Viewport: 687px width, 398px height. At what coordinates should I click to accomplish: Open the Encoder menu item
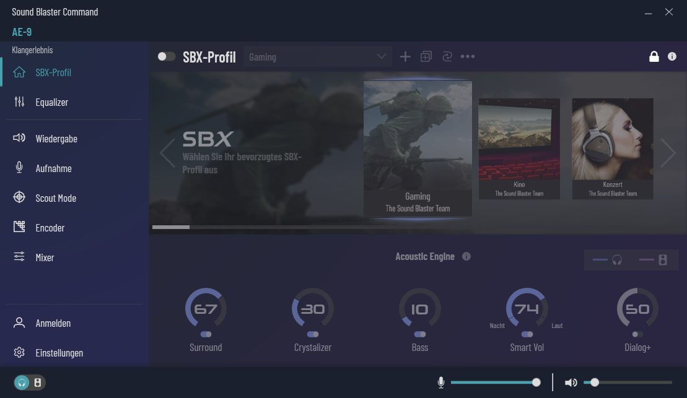tap(74, 228)
